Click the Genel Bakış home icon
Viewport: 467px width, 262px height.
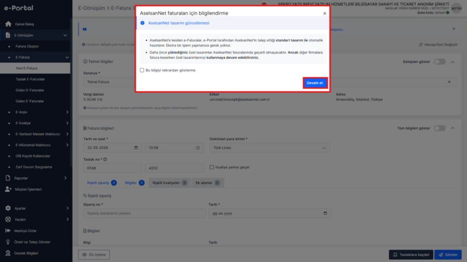tap(8, 24)
